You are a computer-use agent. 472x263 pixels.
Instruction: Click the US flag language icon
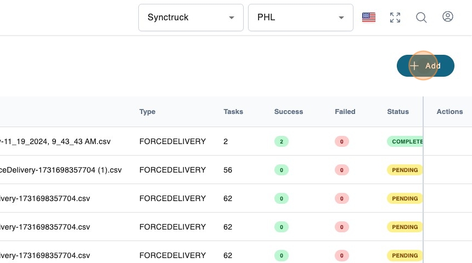369,18
